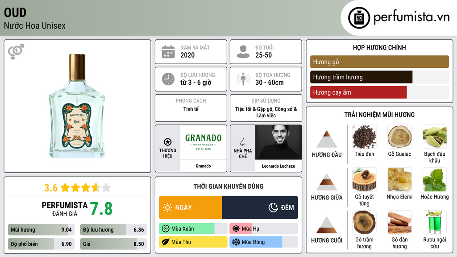Click the OUD perfume title
This screenshot has height=257, width=457.
[15, 12]
